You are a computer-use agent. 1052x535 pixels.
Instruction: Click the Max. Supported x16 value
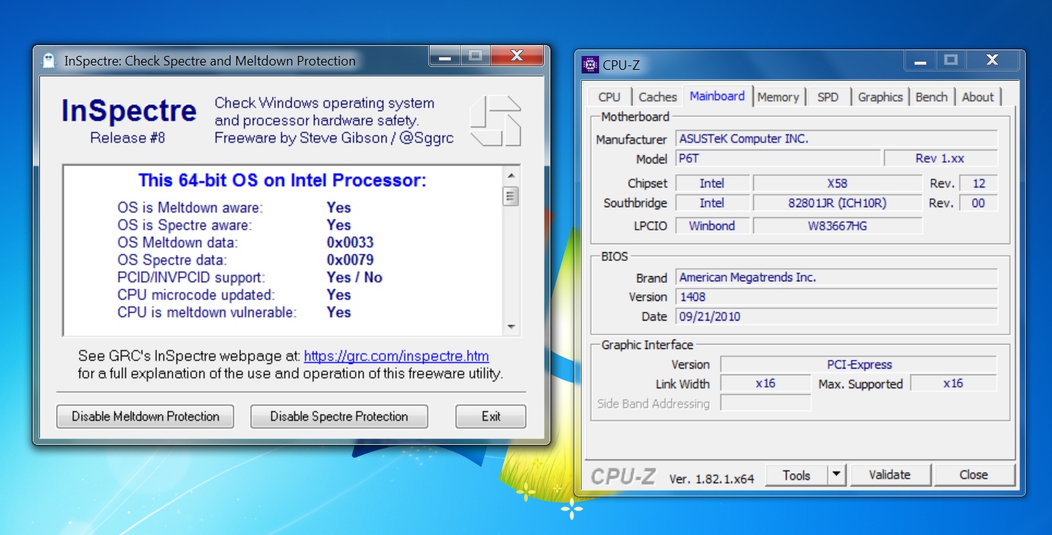click(954, 384)
